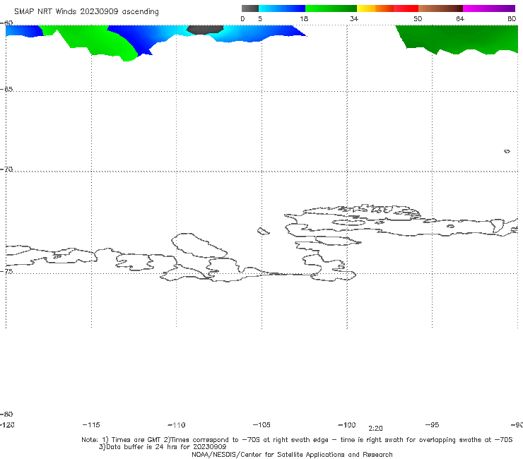Screen dimensions: 523x459
Task: Click the latitude label '-80'
Action: click(6, 414)
